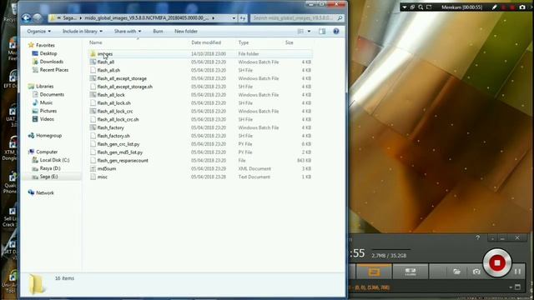Open the Share with menu
This screenshot has height=300, width=534.
[128, 32]
